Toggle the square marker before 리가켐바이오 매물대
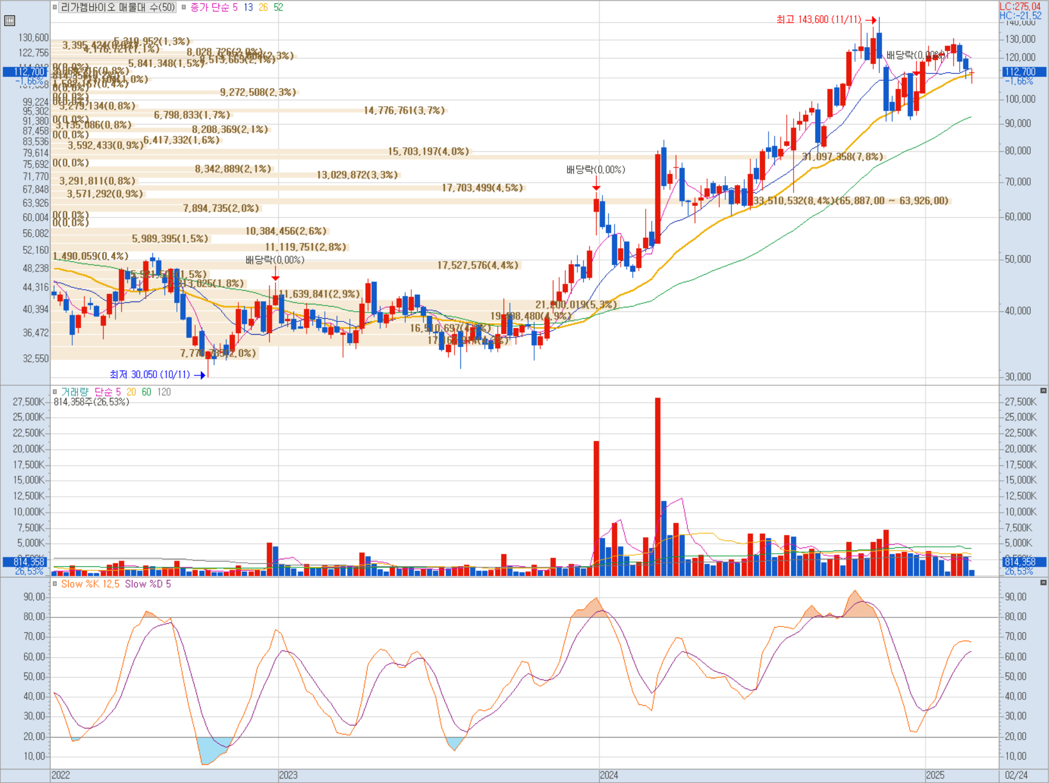 pos(55,7)
